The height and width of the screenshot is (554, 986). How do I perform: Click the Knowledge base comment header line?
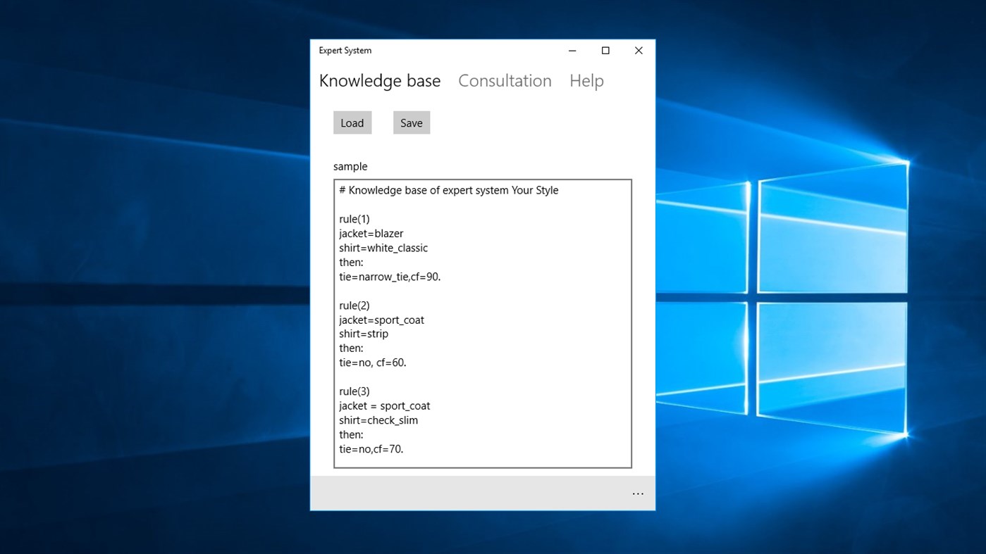449,190
